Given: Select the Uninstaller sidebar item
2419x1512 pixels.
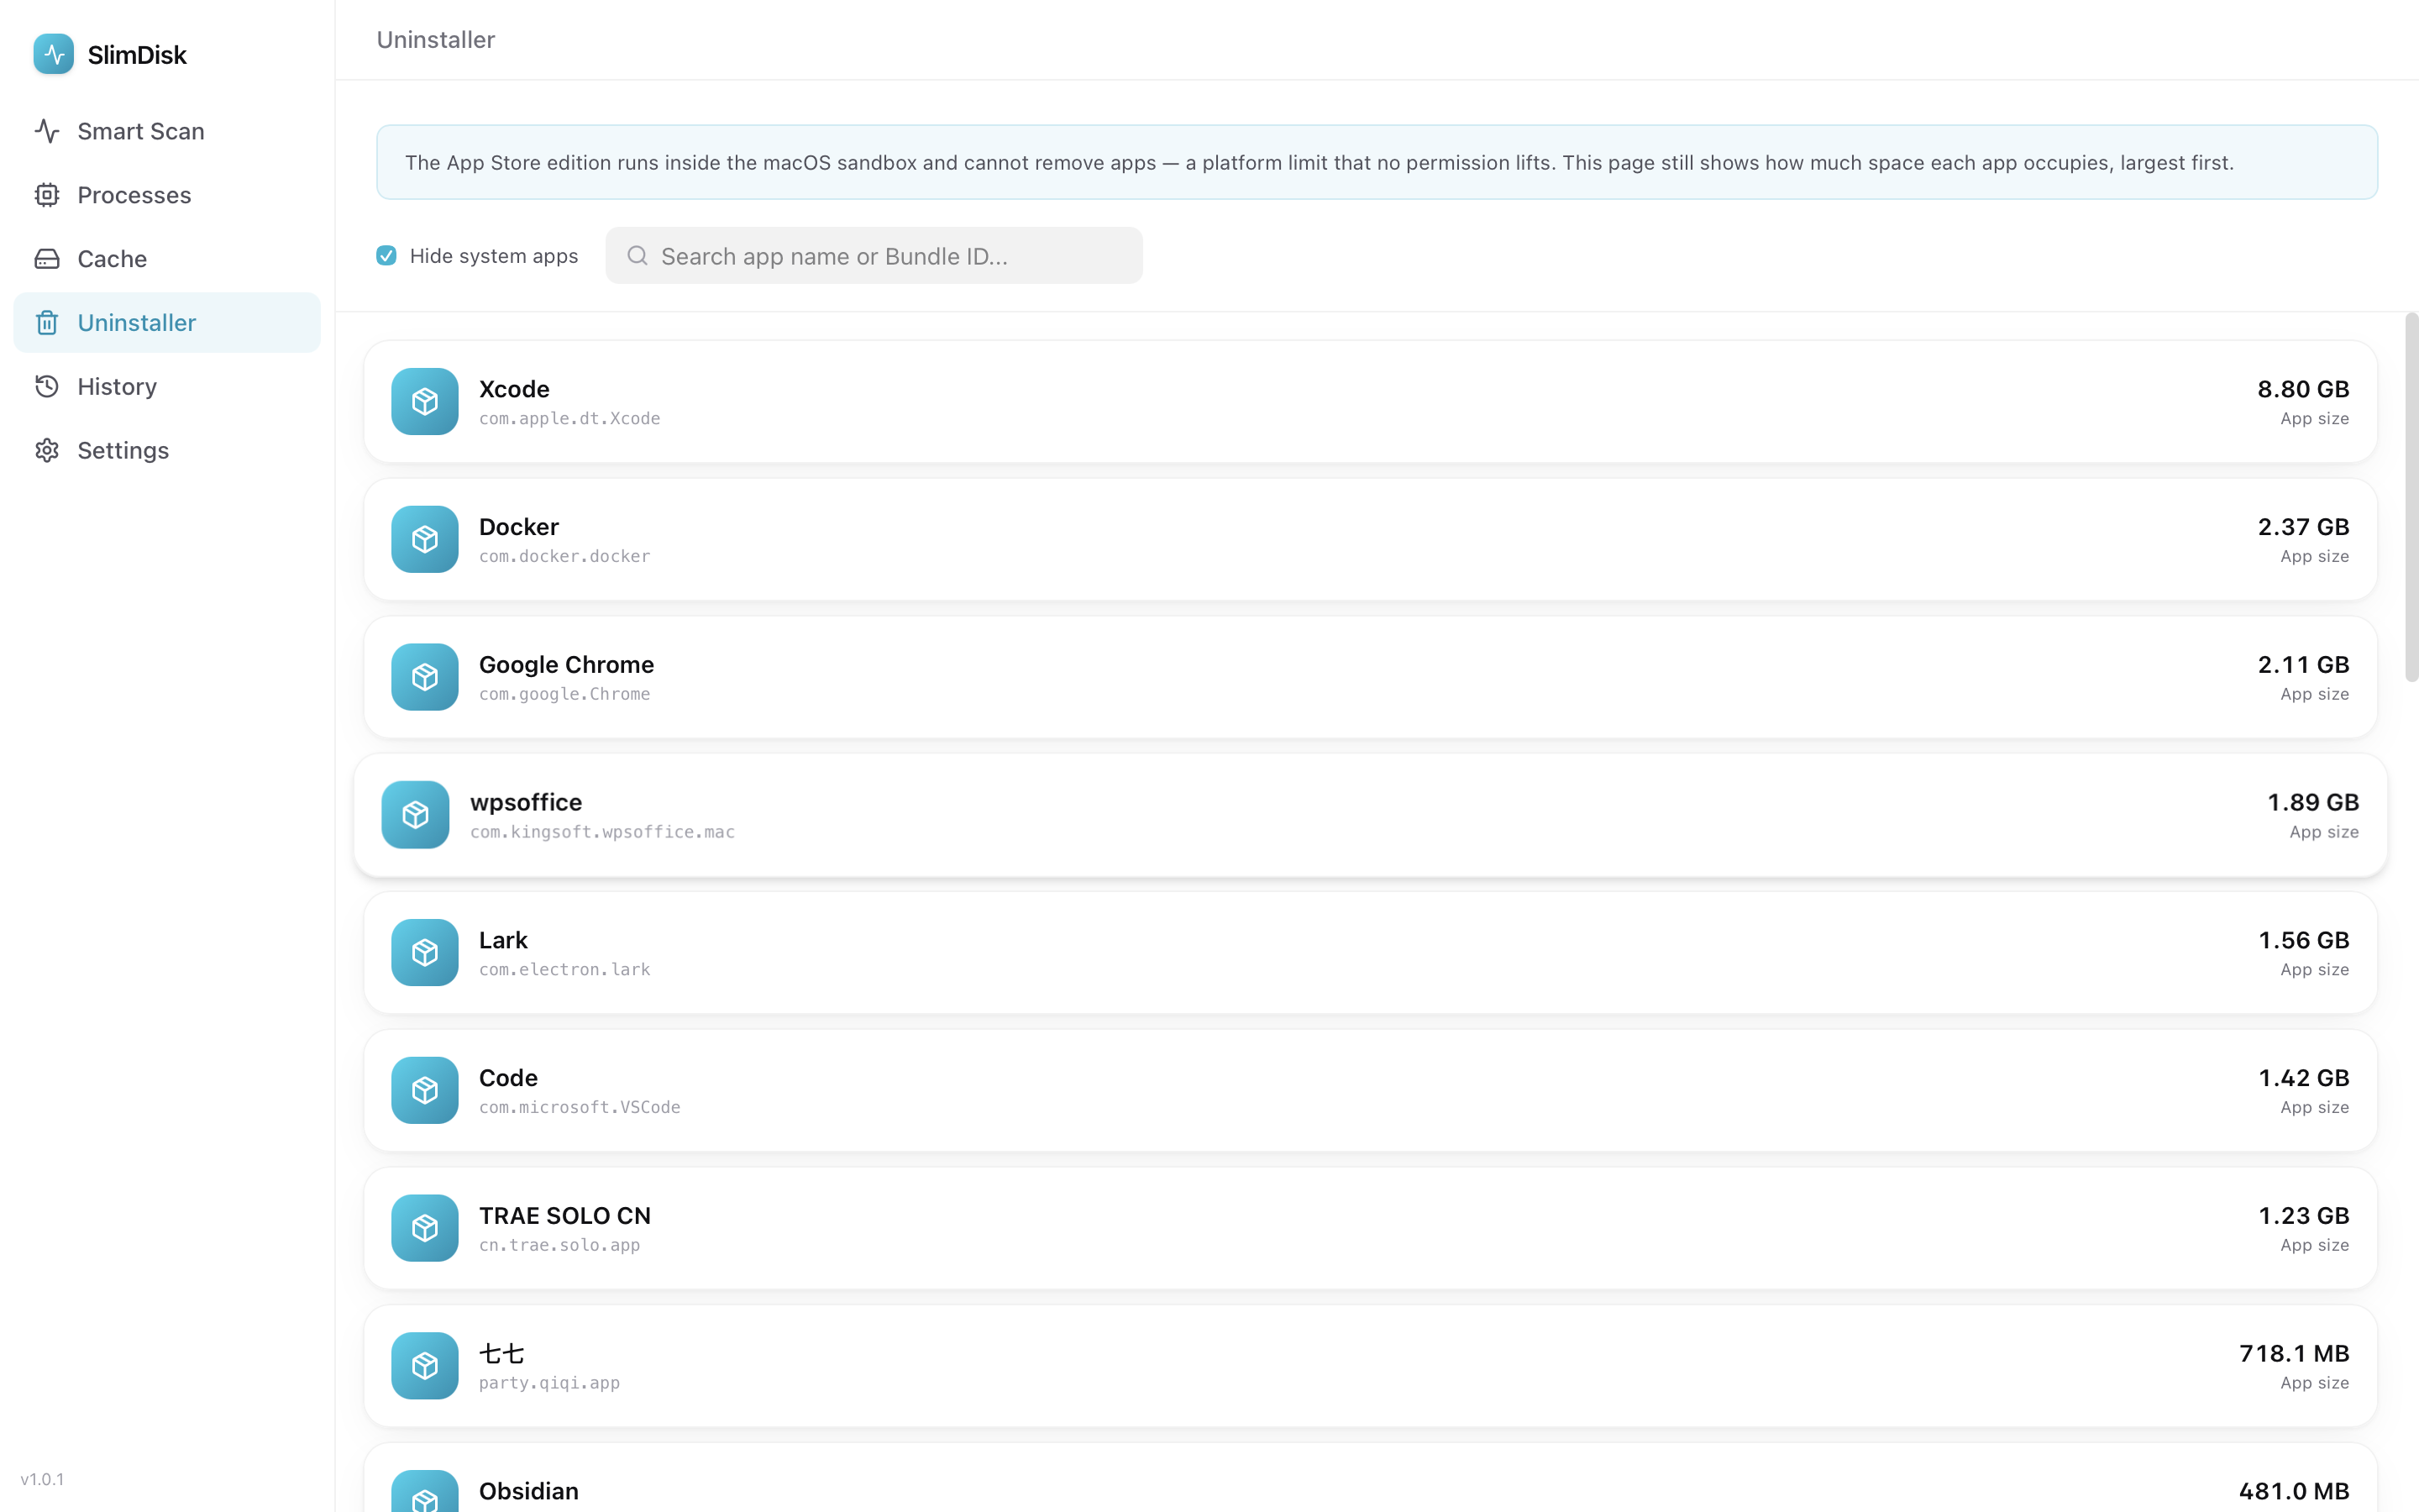Looking at the screenshot, I should tap(167, 323).
